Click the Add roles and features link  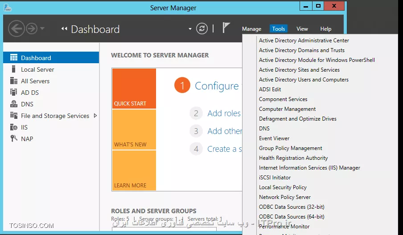(224, 113)
